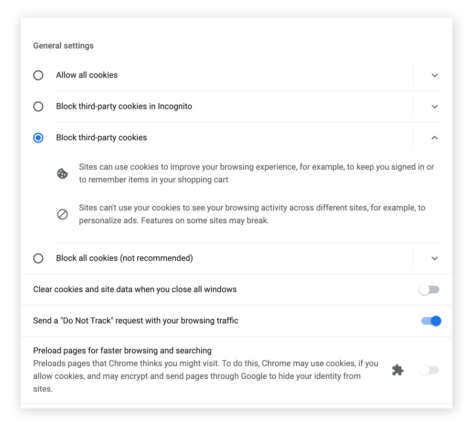Click the puzzle piece extension icon
The image size is (473, 429).
pyautogui.click(x=398, y=370)
